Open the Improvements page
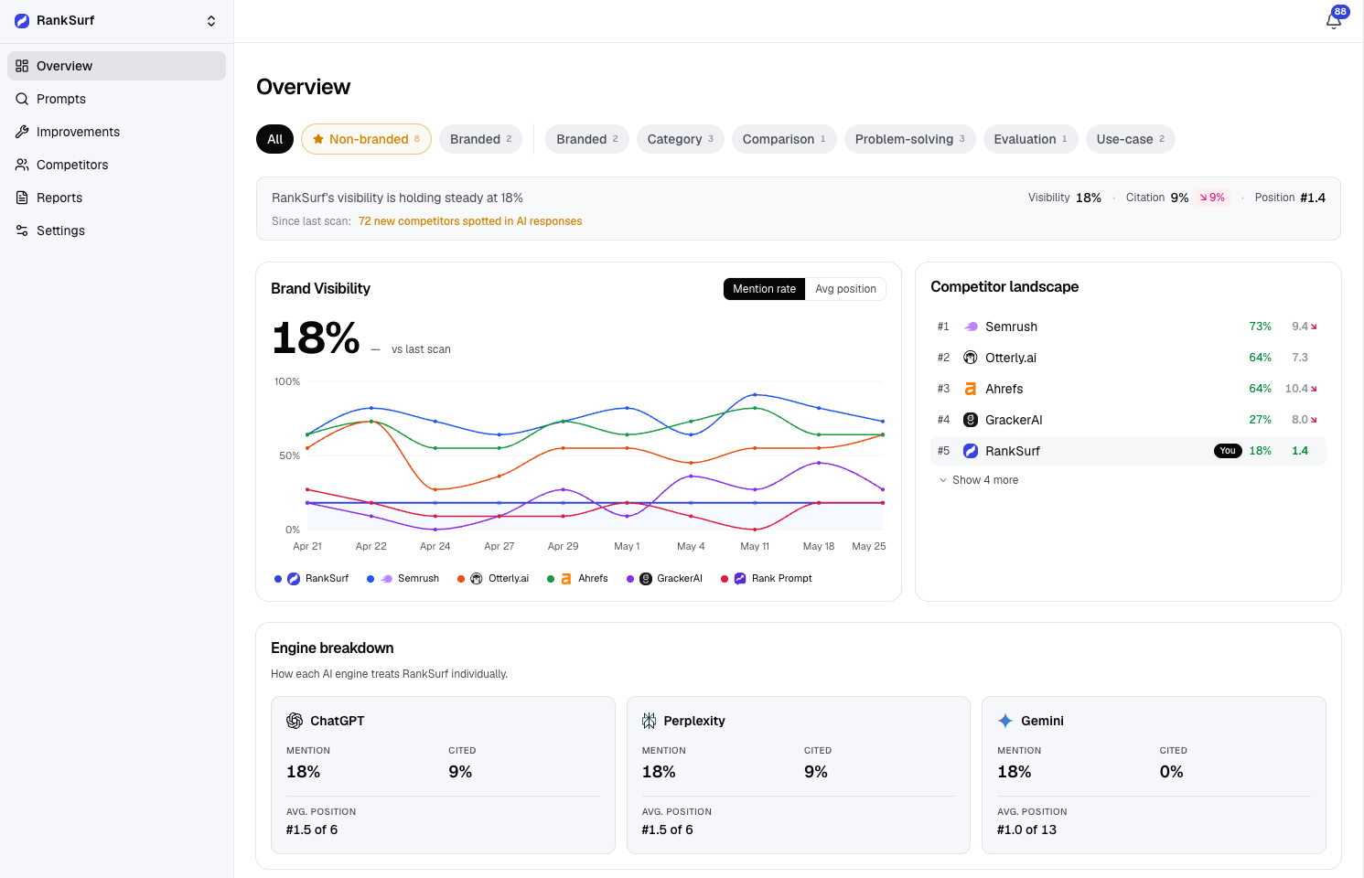1364x878 pixels. [x=116, y=132]
